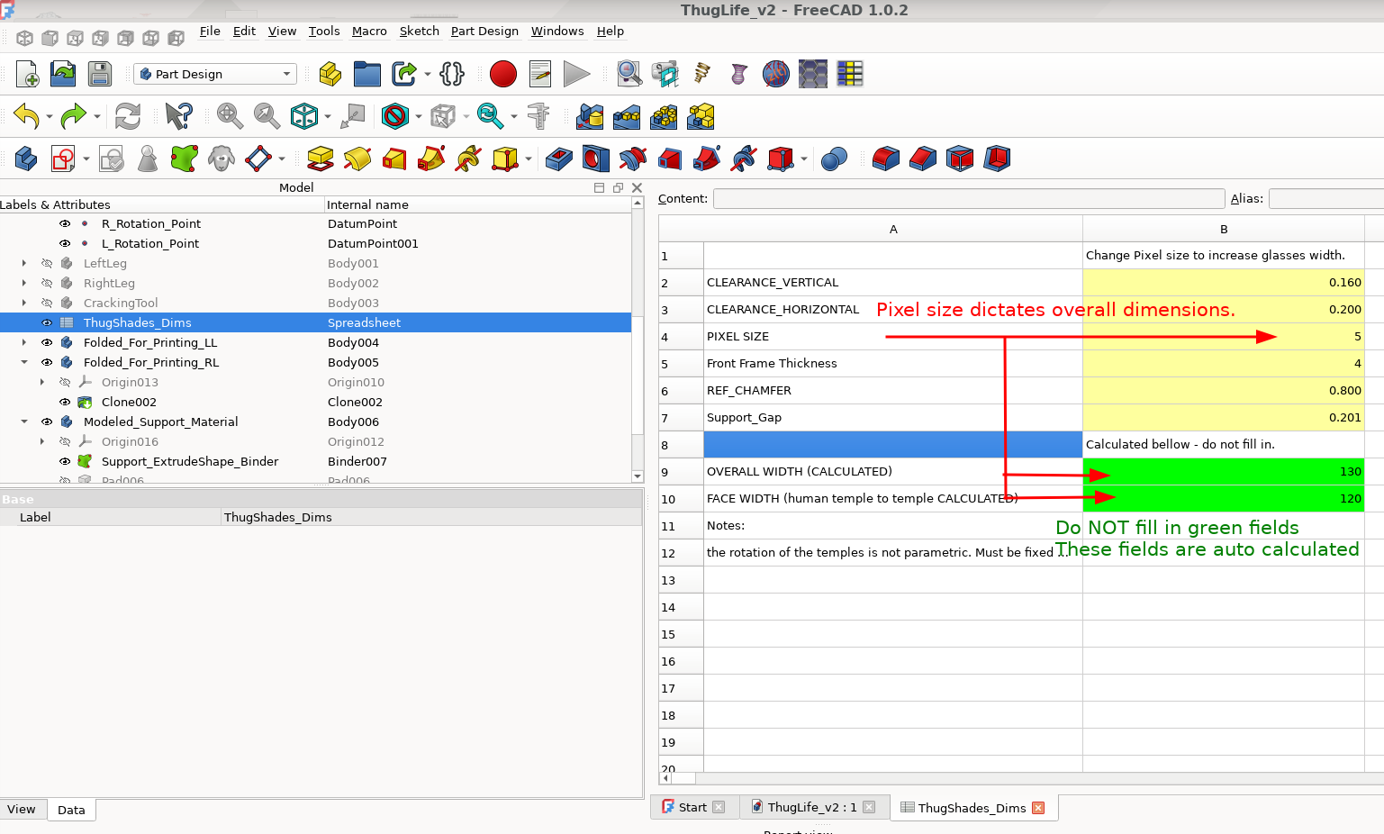Click the Content input field

click(968, 198)
